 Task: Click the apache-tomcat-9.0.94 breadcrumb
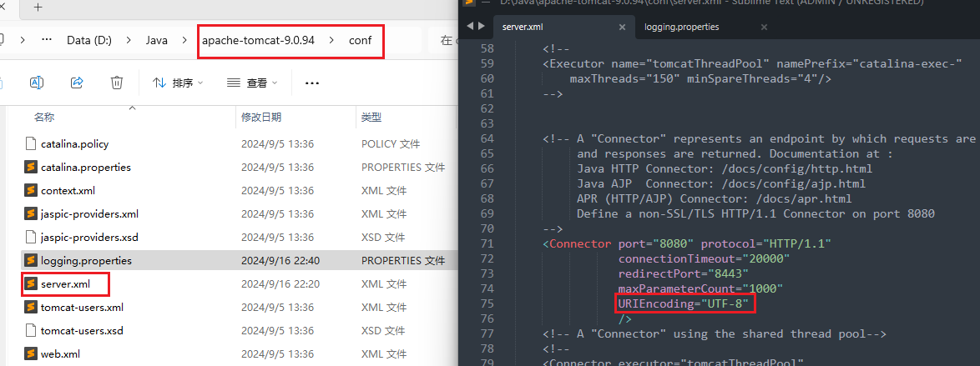click(x=258, y=40)
